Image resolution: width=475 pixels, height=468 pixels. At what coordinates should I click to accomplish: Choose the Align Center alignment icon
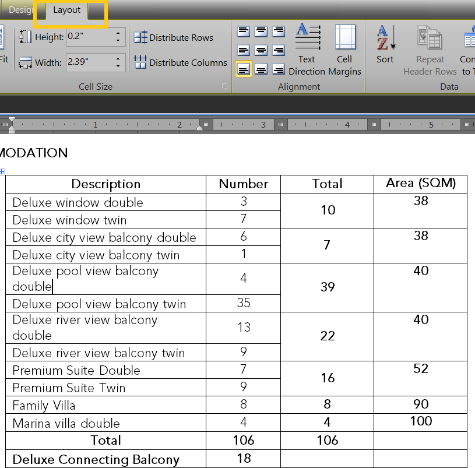[261, 50]
